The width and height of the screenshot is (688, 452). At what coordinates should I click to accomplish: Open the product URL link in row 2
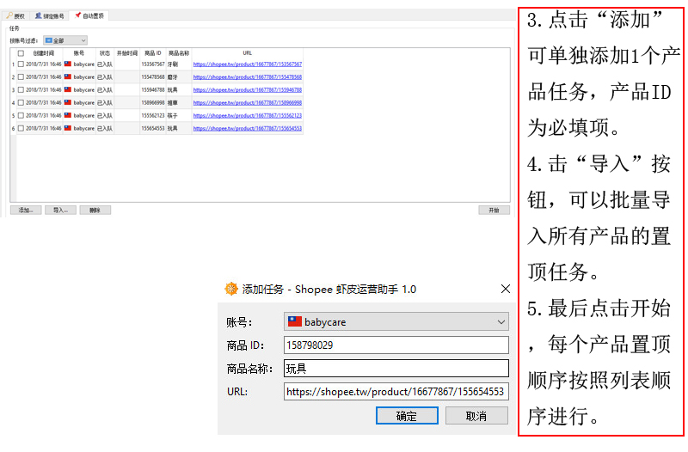point(247,76)
